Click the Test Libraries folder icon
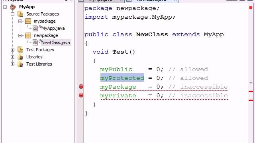 [20, 64]
